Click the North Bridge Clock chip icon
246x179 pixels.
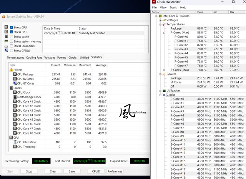[15, 97]
